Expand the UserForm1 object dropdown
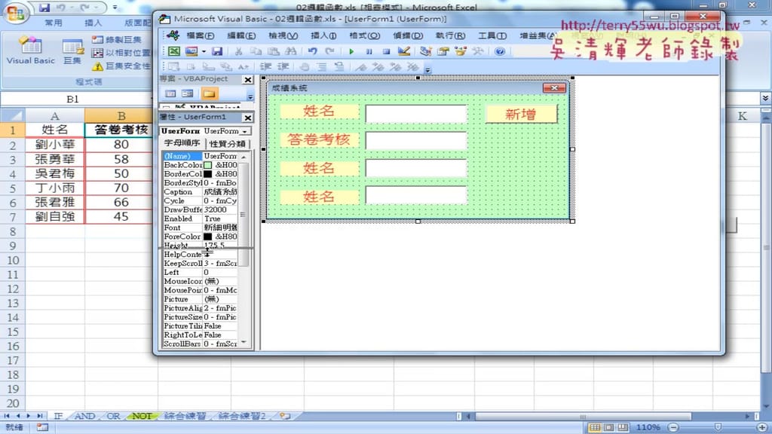The height and width of the screenshot is (434, 772). 245,133
